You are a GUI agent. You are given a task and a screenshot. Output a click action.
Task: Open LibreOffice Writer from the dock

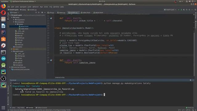coord(3,26)
